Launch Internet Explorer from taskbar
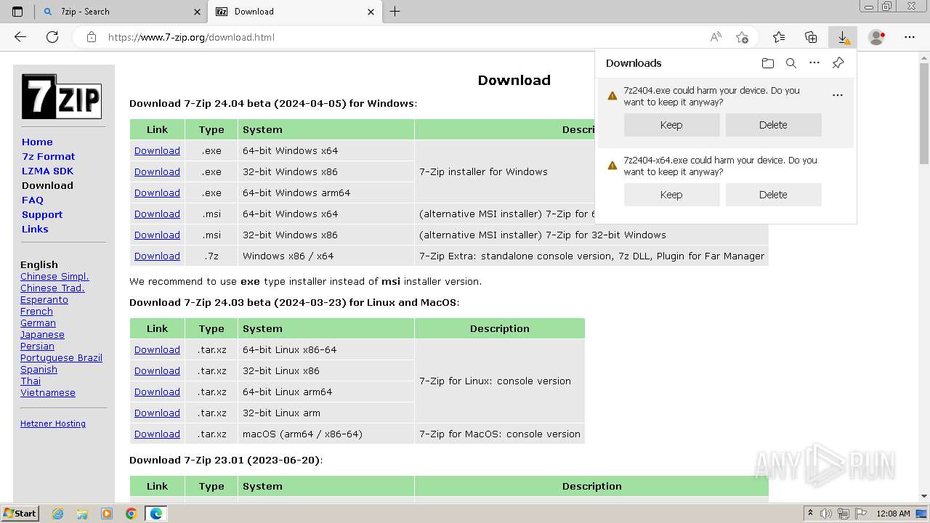The image size is (930, 523). [57, 514]
